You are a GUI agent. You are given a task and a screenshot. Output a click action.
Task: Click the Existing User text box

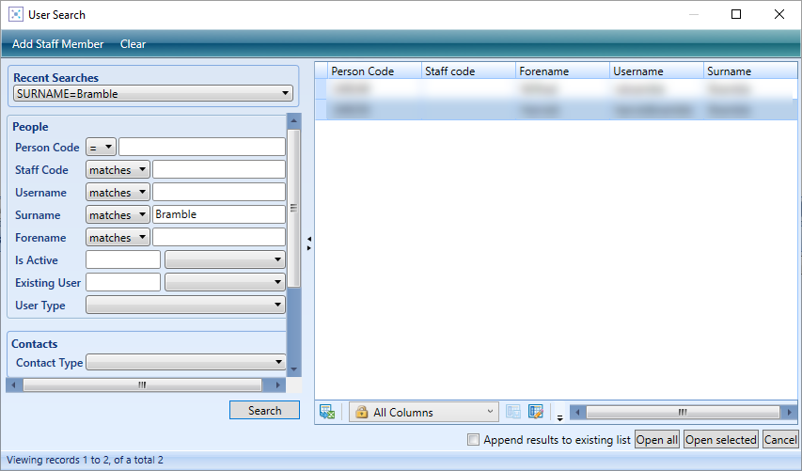[123, 282]
